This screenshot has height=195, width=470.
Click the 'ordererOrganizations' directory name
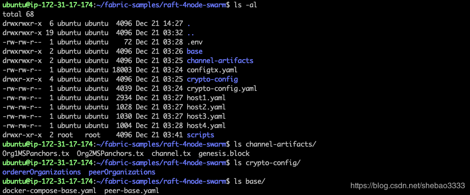[x=41, y=172]
